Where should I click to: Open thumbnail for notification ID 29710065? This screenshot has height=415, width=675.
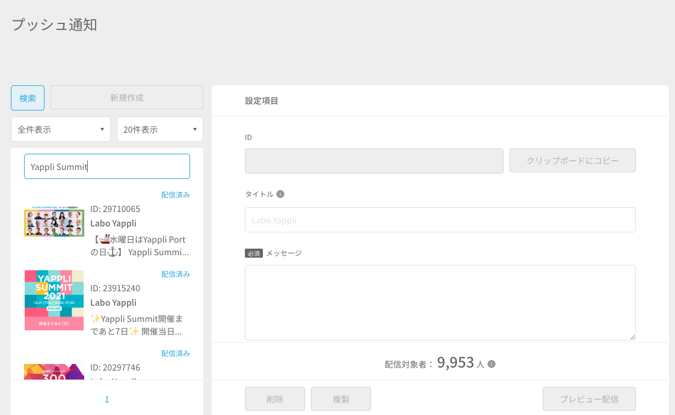pyautogui.click(x=54, y=221)
